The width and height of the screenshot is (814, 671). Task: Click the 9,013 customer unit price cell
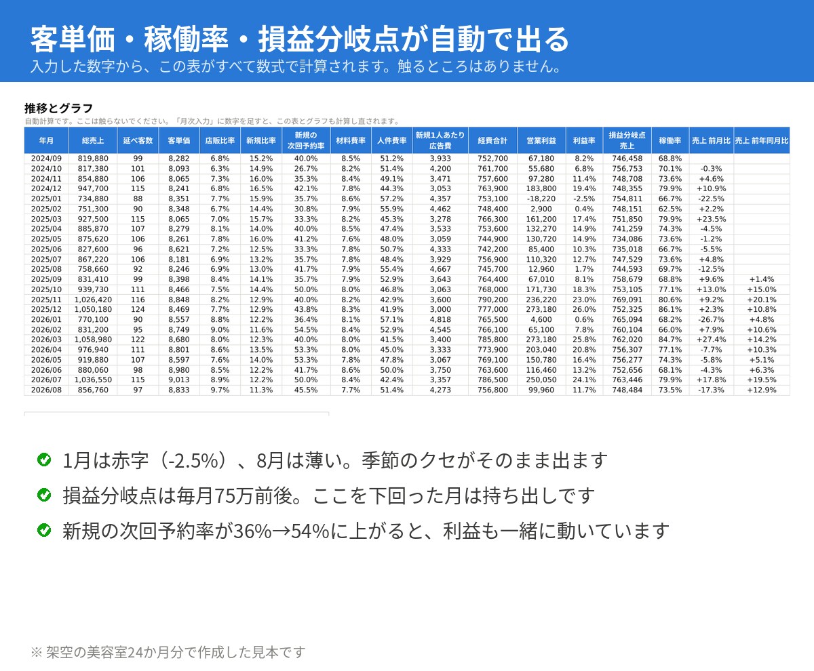point(179,380)
